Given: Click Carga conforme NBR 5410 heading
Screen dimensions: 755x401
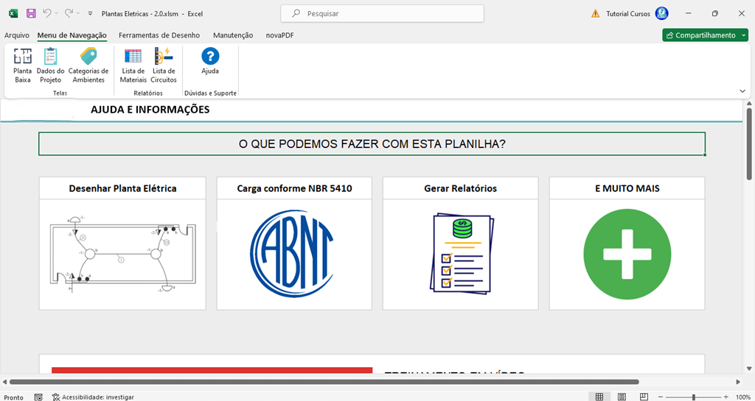Looking at the screenshot, I should coord(294,189).
